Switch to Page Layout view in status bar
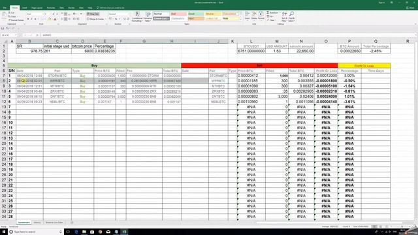 click(380, 227)
